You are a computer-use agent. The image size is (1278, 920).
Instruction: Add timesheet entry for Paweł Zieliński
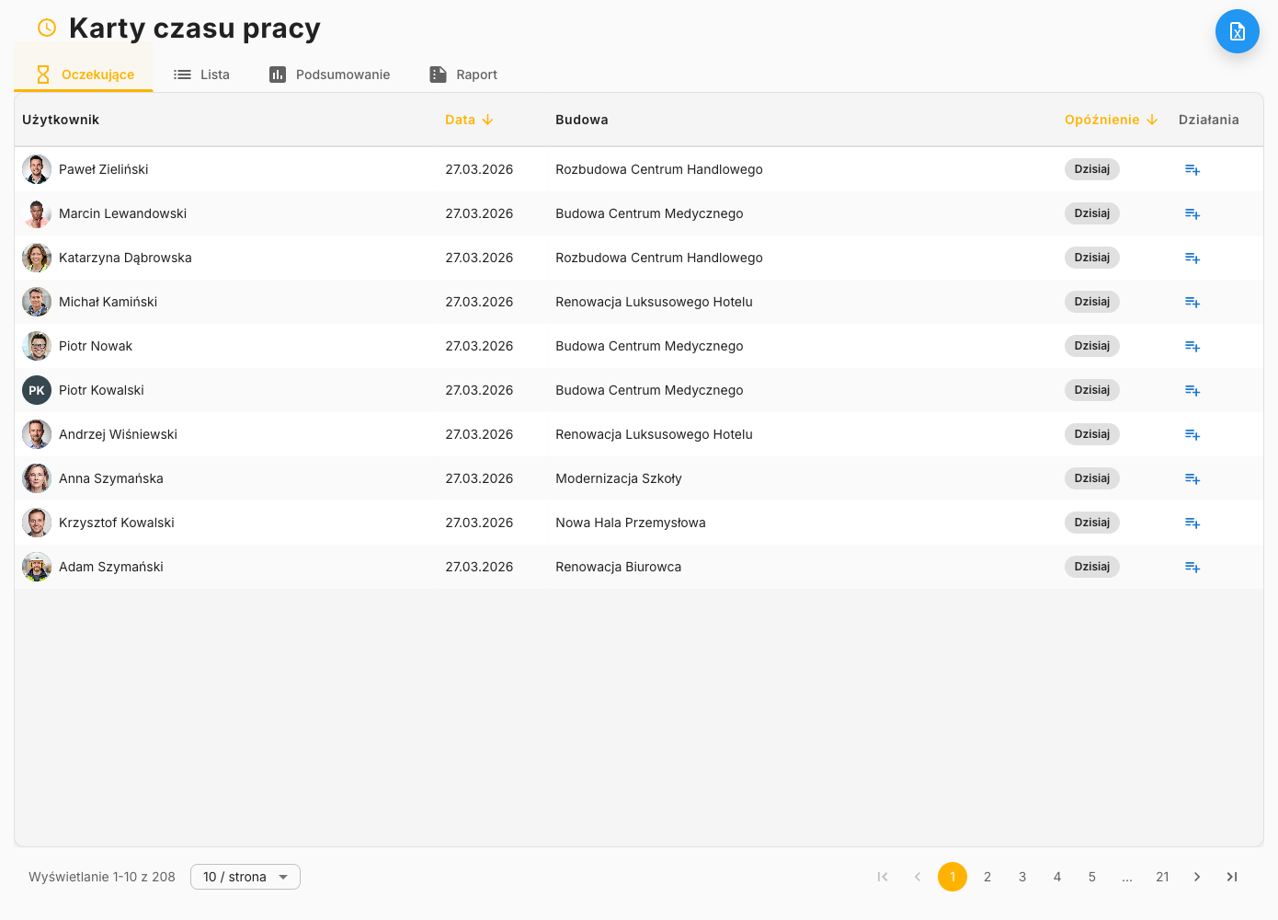pos(1192,169)
